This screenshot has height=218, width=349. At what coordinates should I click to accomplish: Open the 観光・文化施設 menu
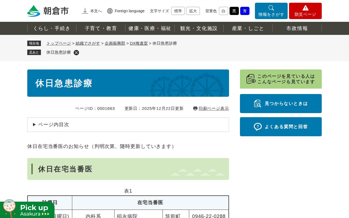(x=199, y=28)
